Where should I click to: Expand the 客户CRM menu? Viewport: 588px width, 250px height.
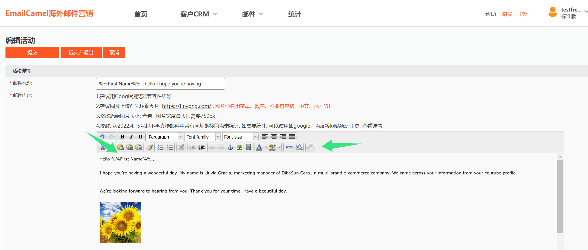tap(198, 14)
